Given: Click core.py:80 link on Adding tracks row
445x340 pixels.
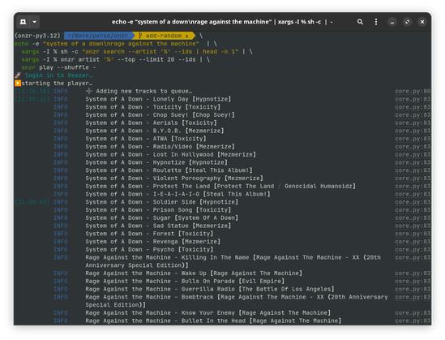Looking at the screenshot, I should point(413,91).
